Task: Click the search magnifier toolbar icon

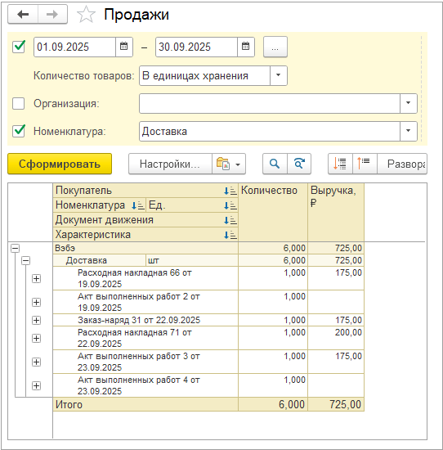Action: point(275,164)
